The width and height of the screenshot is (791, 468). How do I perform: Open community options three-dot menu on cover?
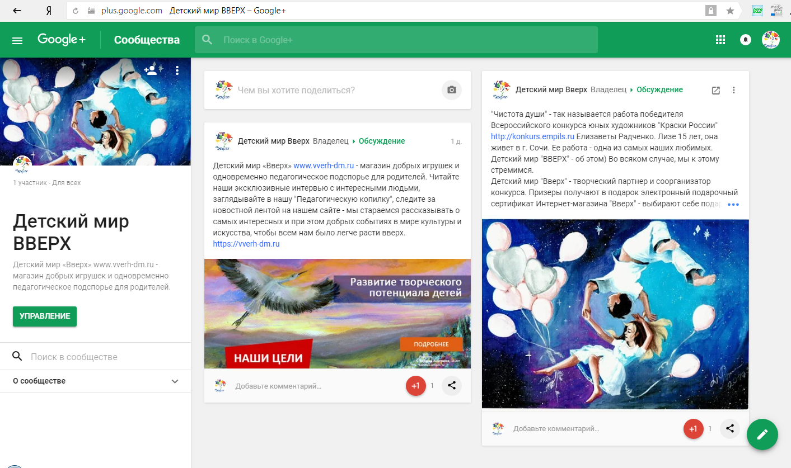click(x=177, y=70)
